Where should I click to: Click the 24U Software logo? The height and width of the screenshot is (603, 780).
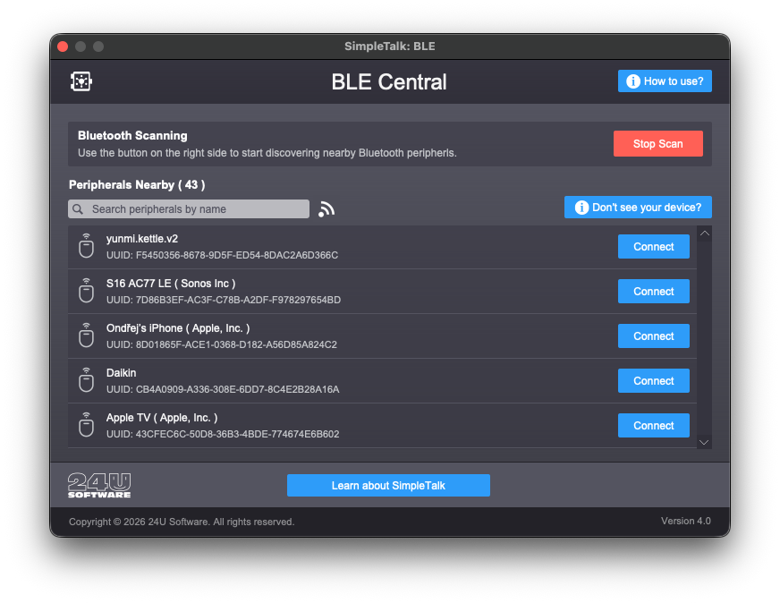99,485
